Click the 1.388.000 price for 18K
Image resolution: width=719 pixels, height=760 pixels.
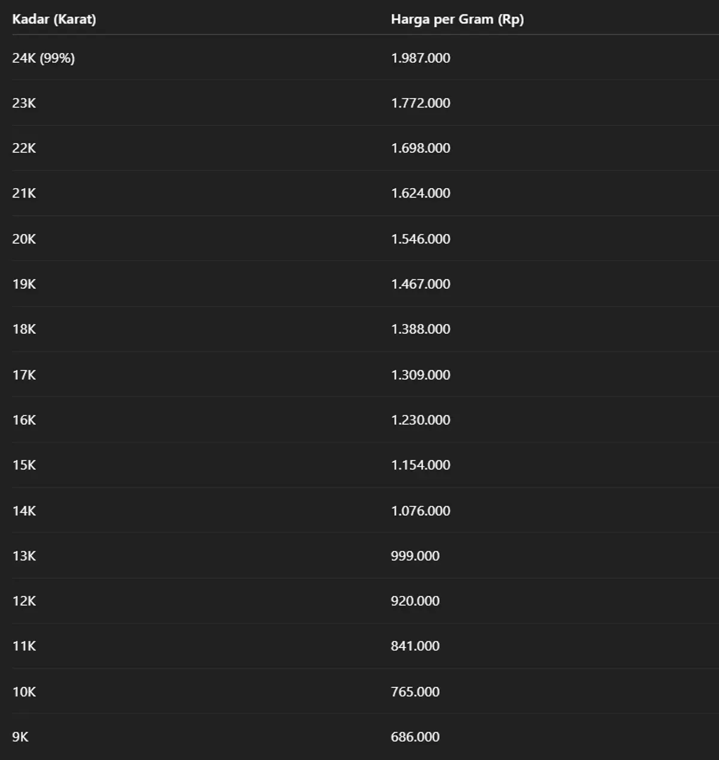click(421, 329)
